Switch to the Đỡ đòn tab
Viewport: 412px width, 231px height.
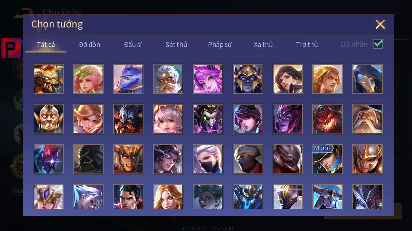click(x=90, y=45)
